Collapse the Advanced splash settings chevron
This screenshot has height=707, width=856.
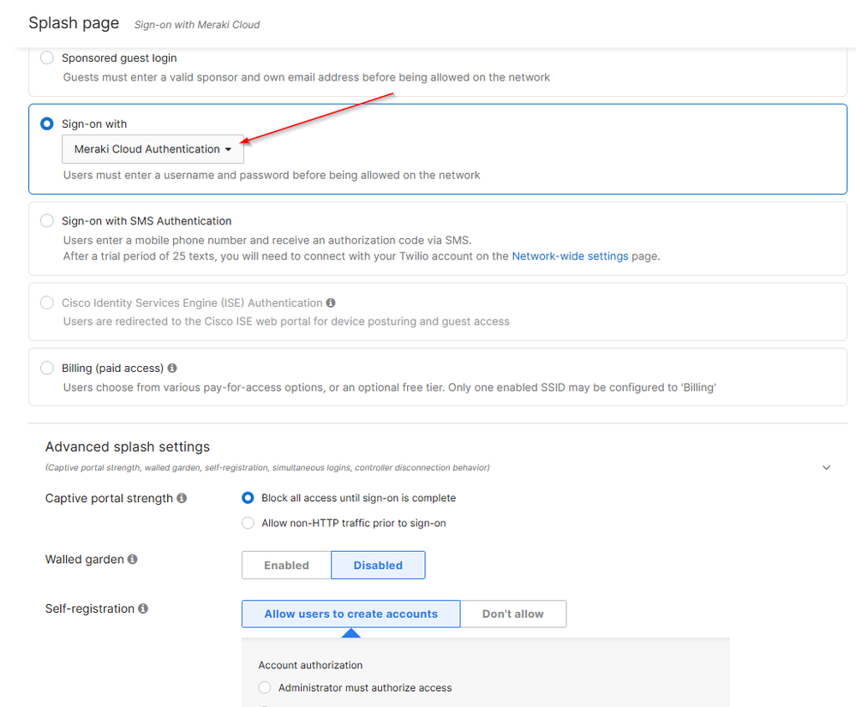click(826, 467)
